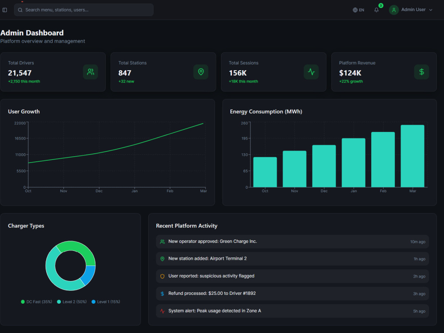The image size is (444, 333).
Task: Open notifications bell icon
Action: pos(377,10)
